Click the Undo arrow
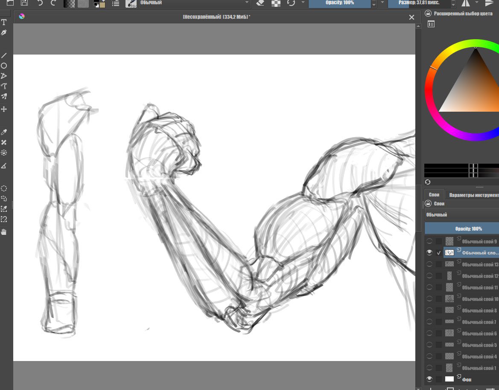The image size is (499, 390). coord(40,3)
